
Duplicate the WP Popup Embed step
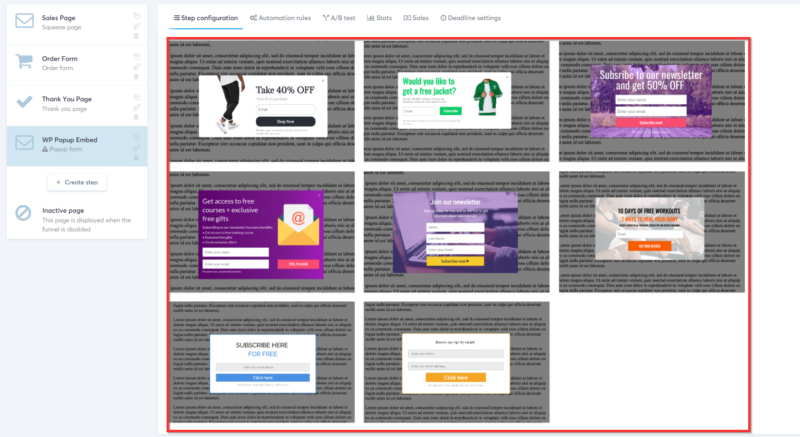coord(137,137)
